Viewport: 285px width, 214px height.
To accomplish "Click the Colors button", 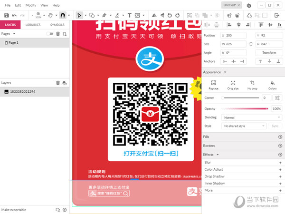I will 272,85.
